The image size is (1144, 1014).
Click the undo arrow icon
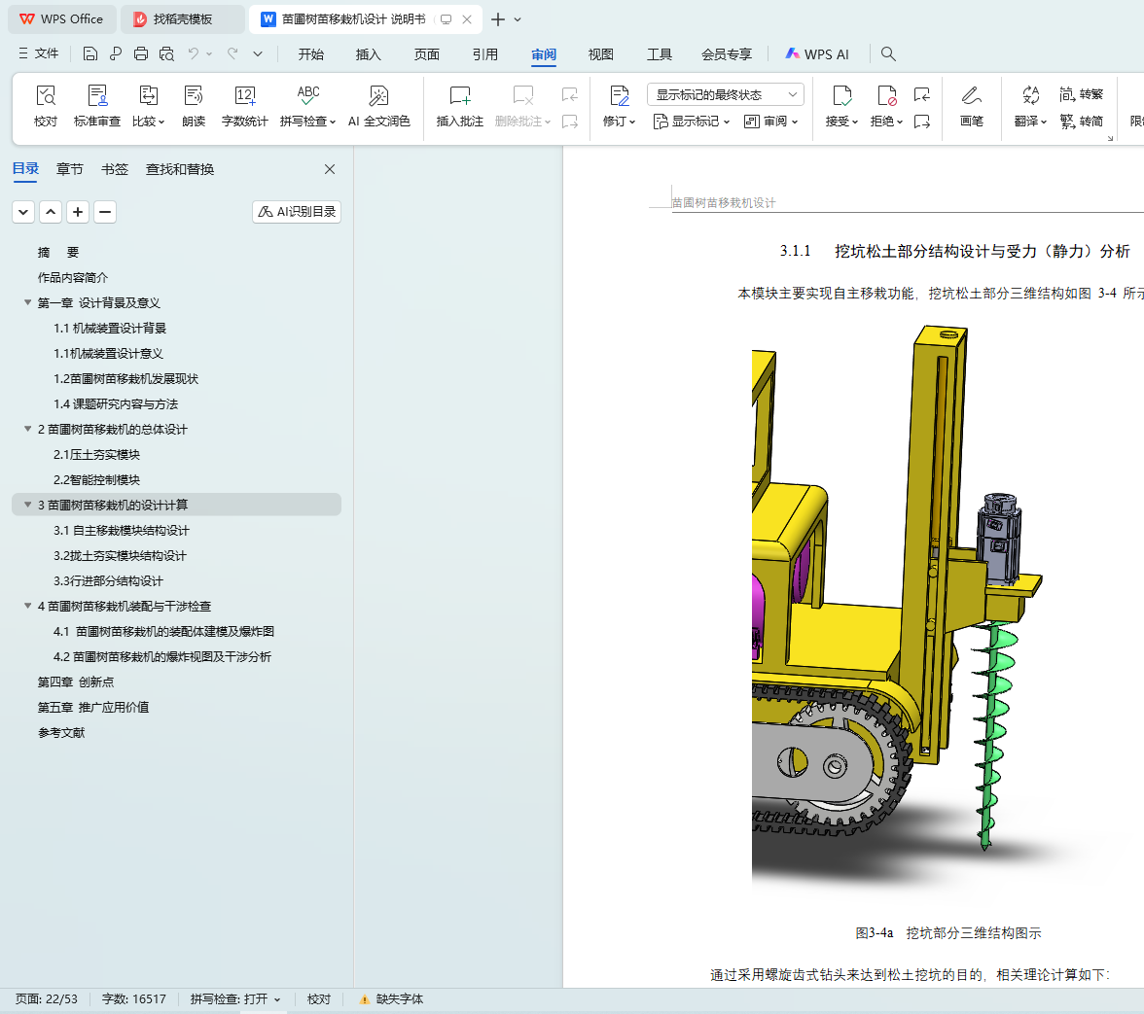[x=194, y=53]
